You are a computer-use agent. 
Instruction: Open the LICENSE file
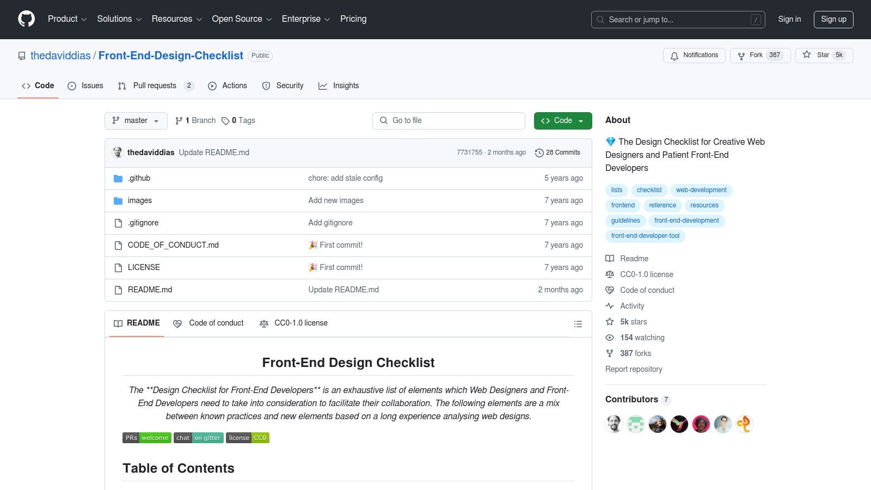(x=144, y=267)
